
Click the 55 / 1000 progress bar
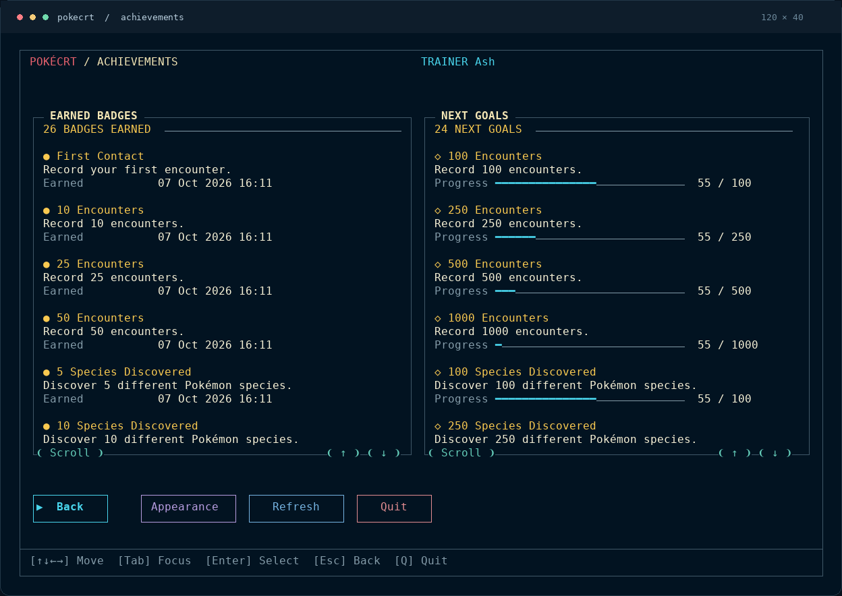[x=590, y=345]
